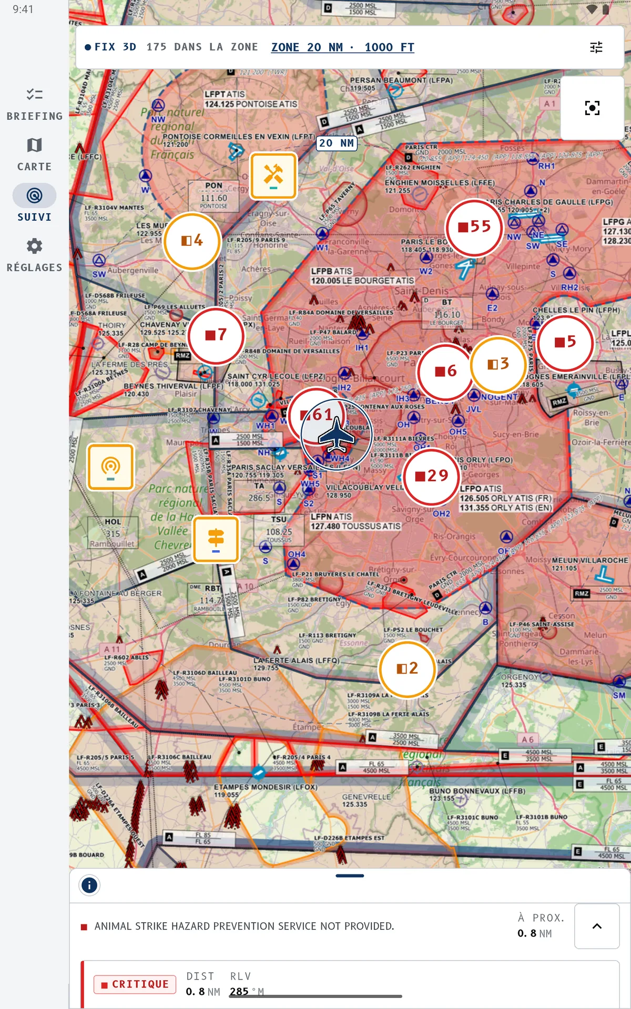Switch to the Carte tab
The width and height of the screenshot is (631, 1009).
click(34, 155)
